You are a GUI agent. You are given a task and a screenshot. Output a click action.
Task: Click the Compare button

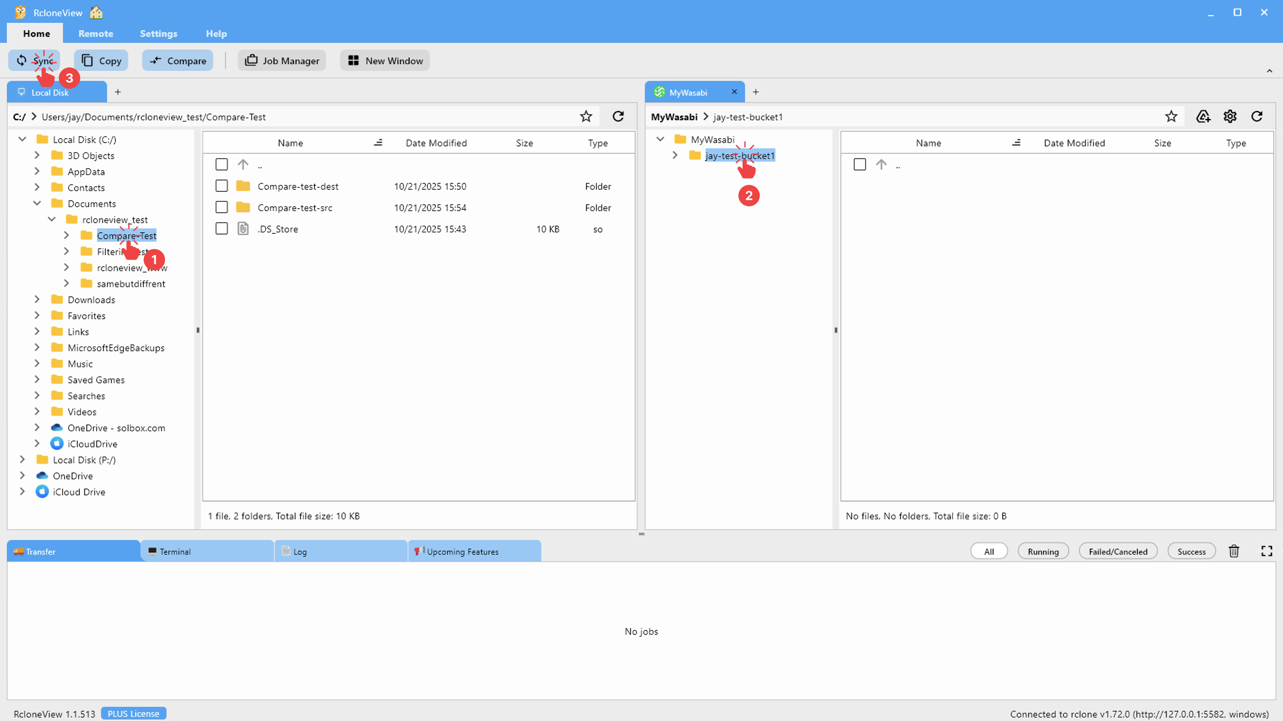(x=178, y=61)
